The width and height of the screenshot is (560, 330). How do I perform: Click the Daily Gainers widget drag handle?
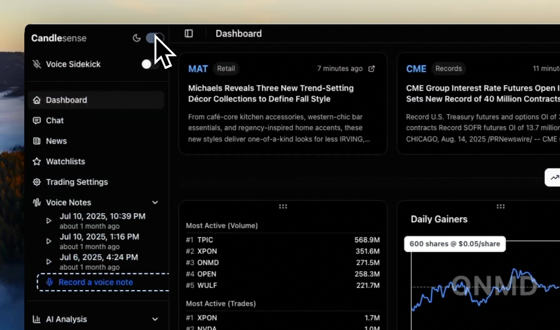pos(500,206)
